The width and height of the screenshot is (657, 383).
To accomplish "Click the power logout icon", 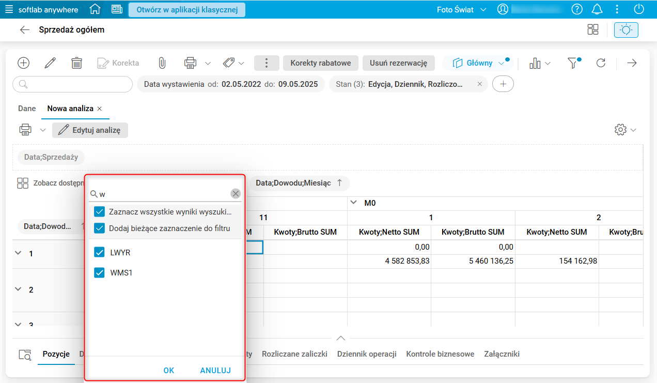I will tap(639, 9).
